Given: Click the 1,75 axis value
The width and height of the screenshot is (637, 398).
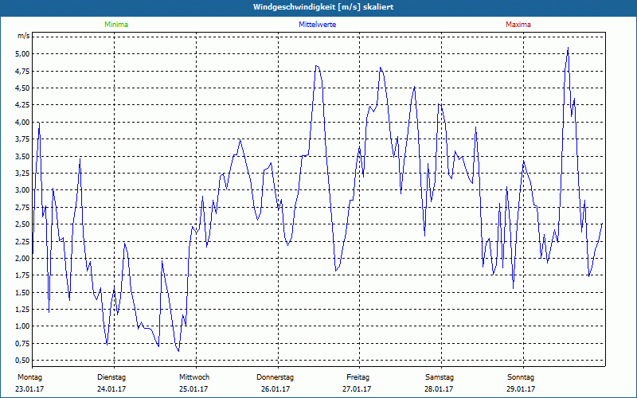Looking at the screenshot, I should click(x=23, y=275).
